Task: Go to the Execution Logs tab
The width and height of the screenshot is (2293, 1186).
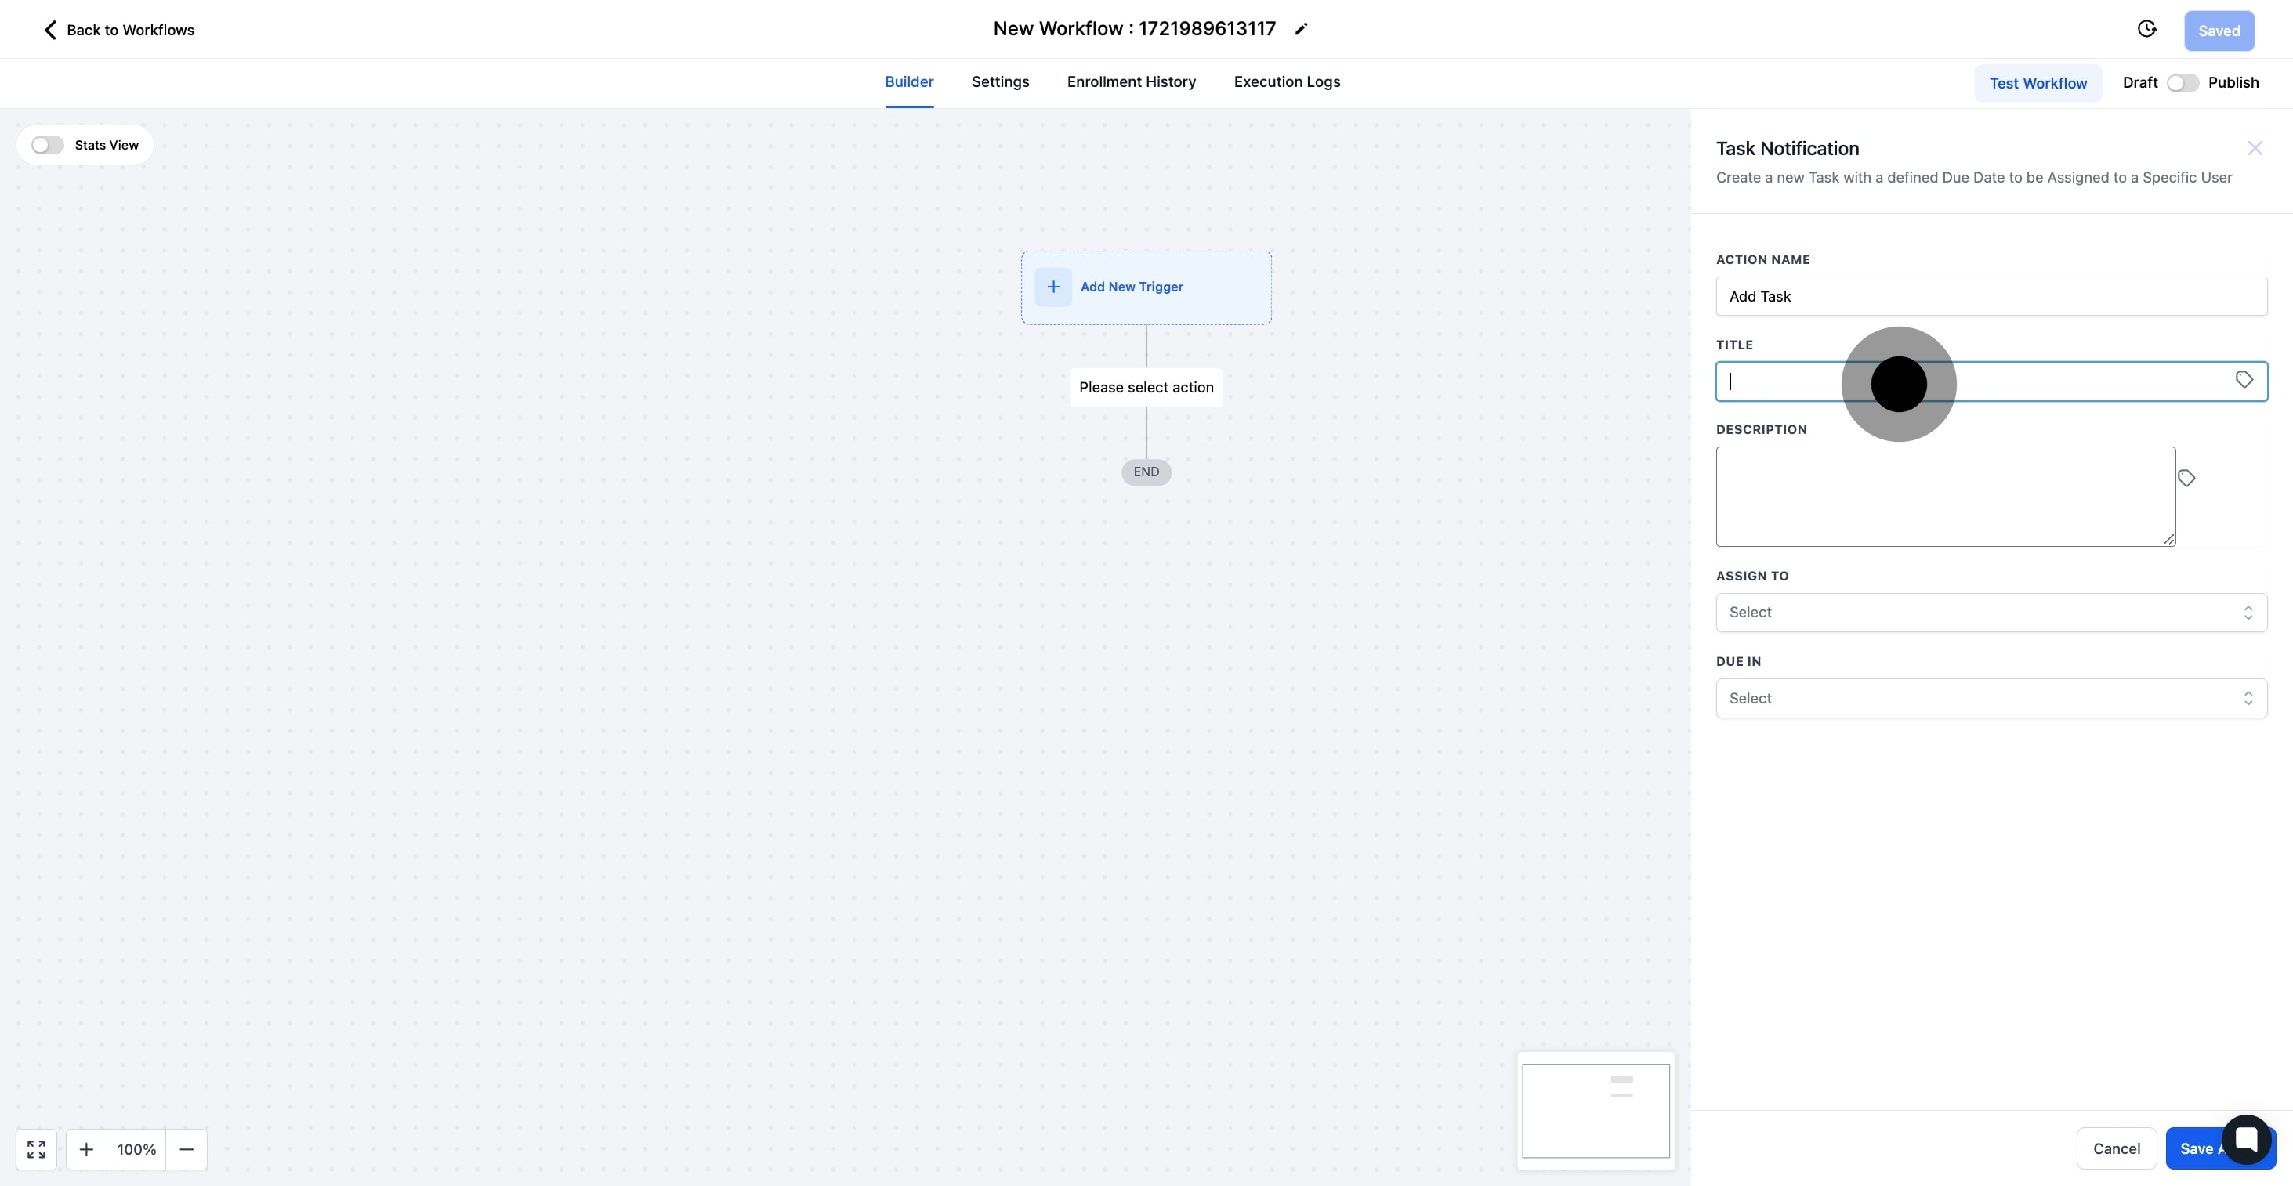Action: (1286, 81)
